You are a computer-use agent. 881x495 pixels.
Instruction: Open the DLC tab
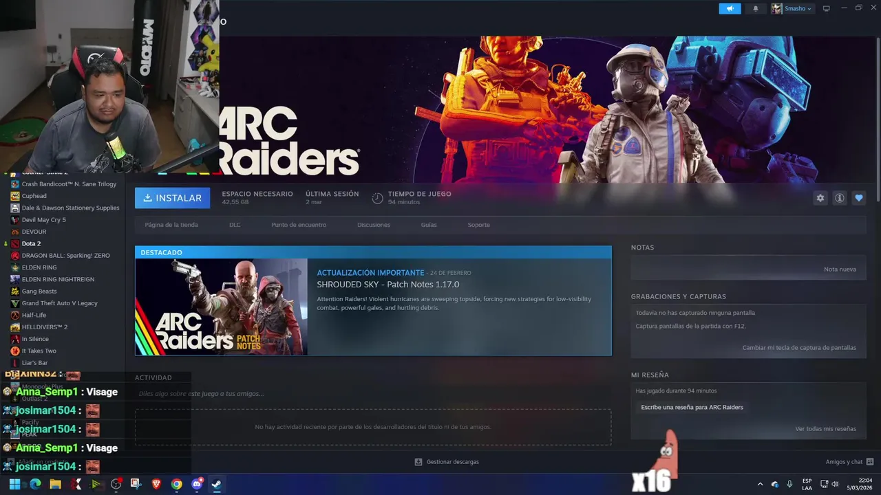point(235,225)
